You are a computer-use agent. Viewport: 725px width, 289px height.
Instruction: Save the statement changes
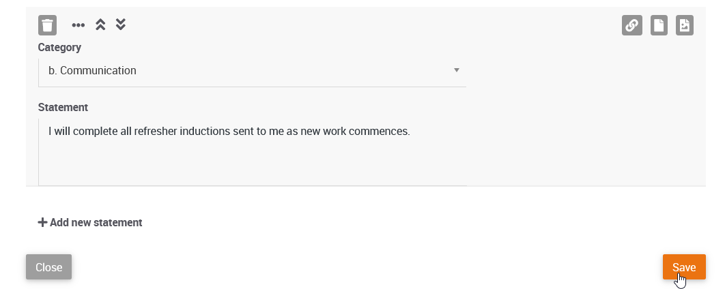684,267
